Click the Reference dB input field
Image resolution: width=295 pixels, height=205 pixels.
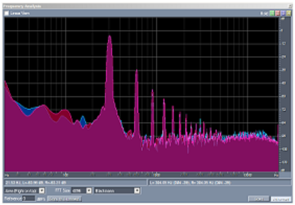pyautogui.click(x=29, y=198)
